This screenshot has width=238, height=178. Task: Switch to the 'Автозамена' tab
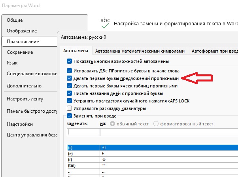(76, 51)
